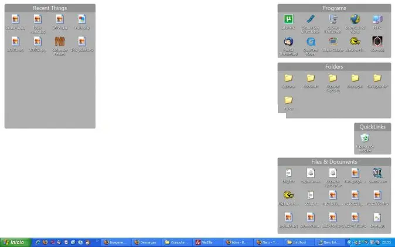Viewport: 395px width, 247px height.
Task: Expand the quick launch overflow chevron
Action: tap(97, 242)
